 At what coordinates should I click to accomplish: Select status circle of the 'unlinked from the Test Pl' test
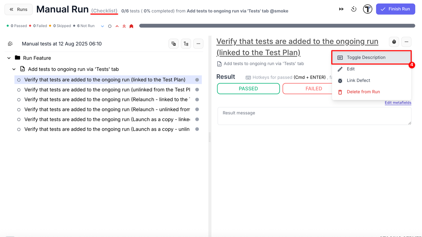coord(19,90)
